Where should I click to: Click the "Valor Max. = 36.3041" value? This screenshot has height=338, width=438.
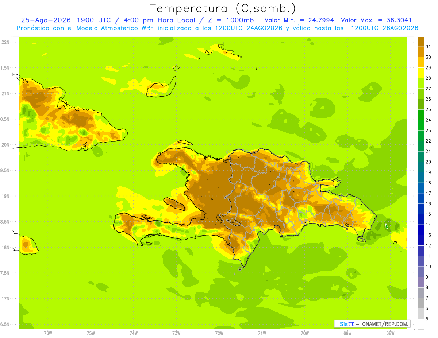pyautogui.click(x=376, y=20)
